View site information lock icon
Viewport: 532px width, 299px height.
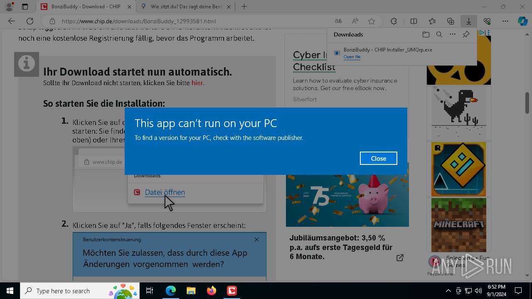52,21
